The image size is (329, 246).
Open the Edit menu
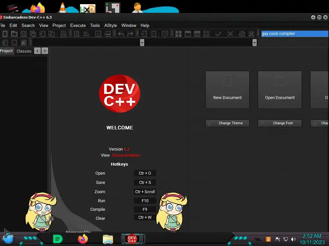point(13,25)
